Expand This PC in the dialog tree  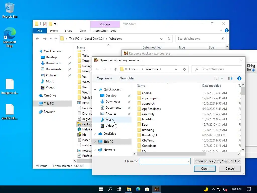pyautogui.click(x=95, y=142)
